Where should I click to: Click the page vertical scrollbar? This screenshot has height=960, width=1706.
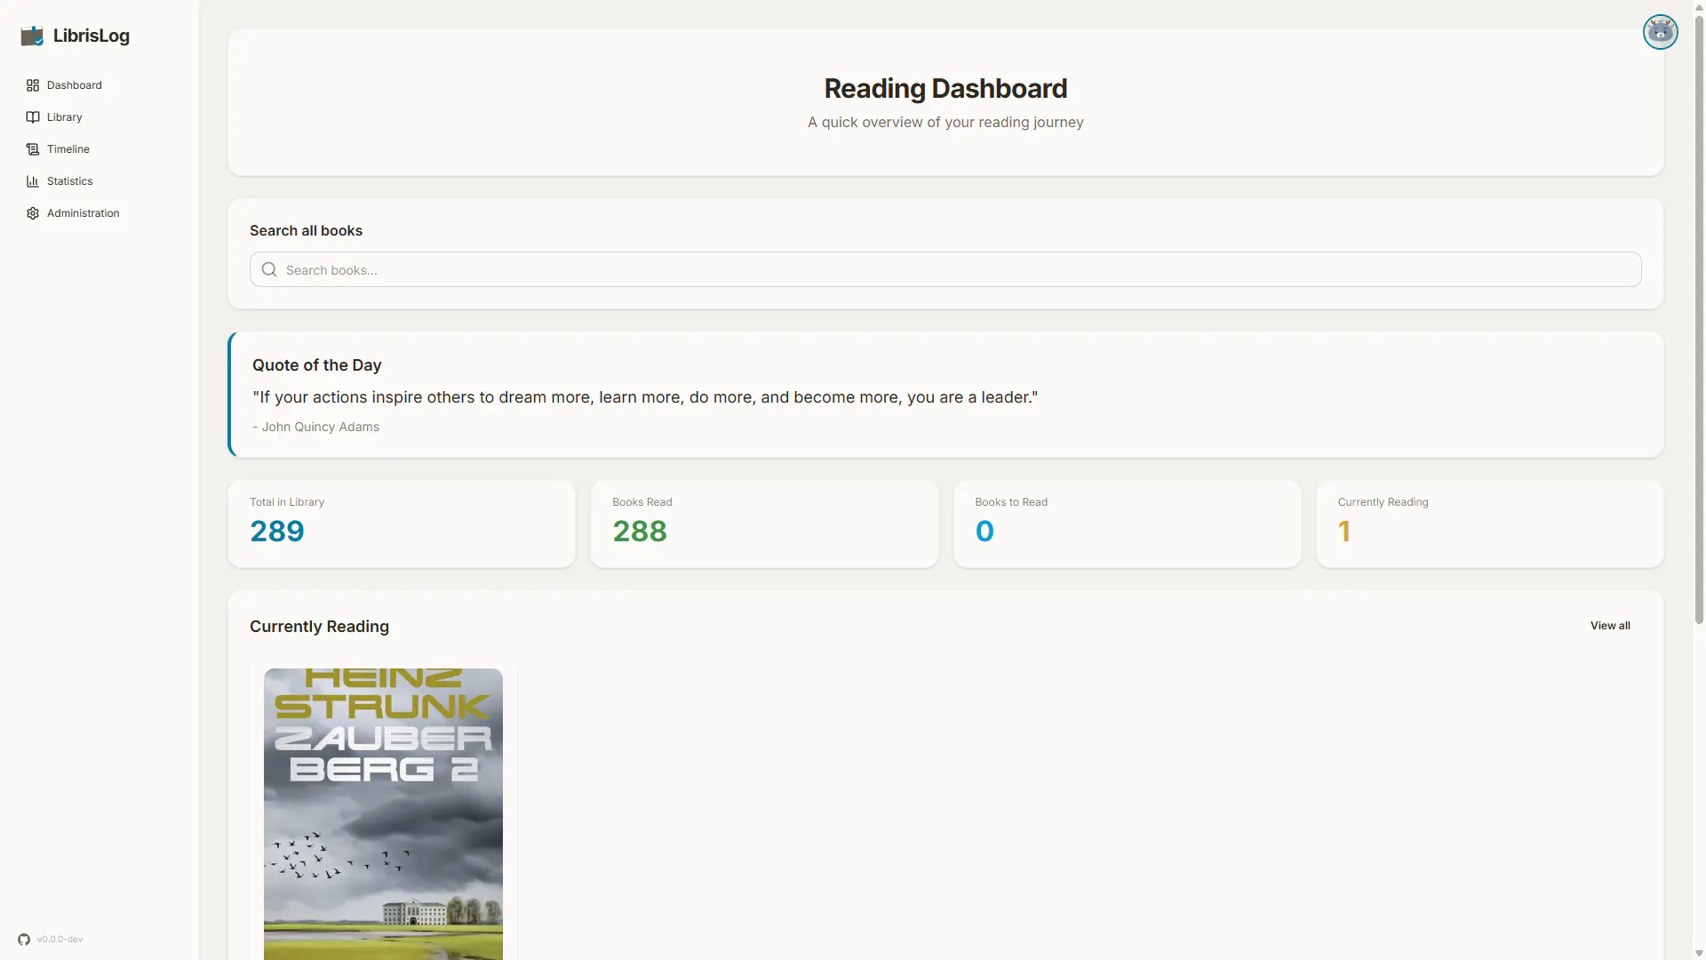tap(1699, 320)
